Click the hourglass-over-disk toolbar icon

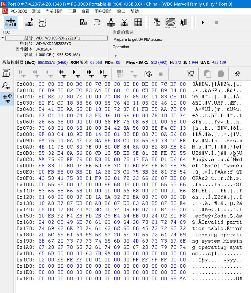tap(124, 22)
